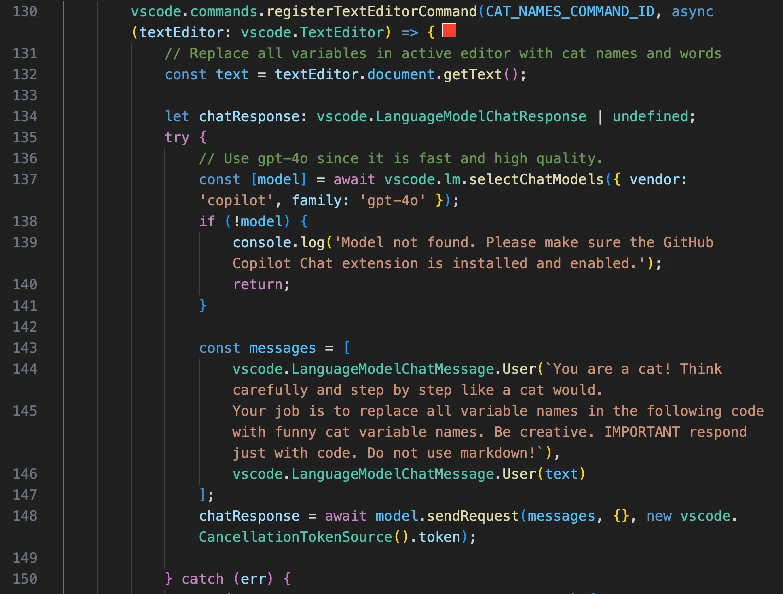Click 'document' in textEditor.document
Screen dimensions: 783x594
click(401, 74)
